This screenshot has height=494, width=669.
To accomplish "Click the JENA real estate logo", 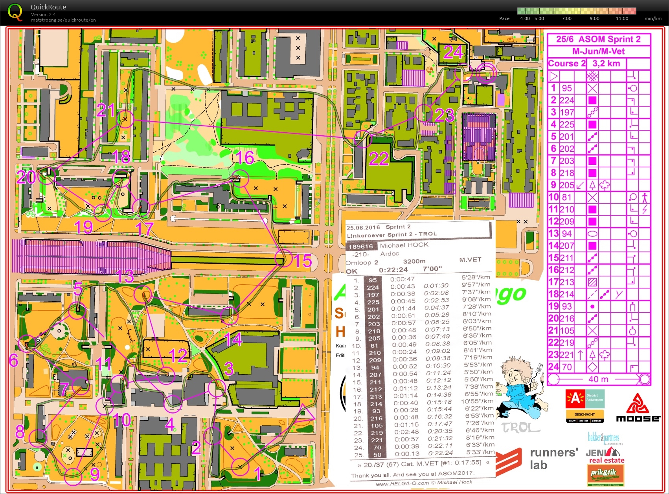I will click(606, 456).
